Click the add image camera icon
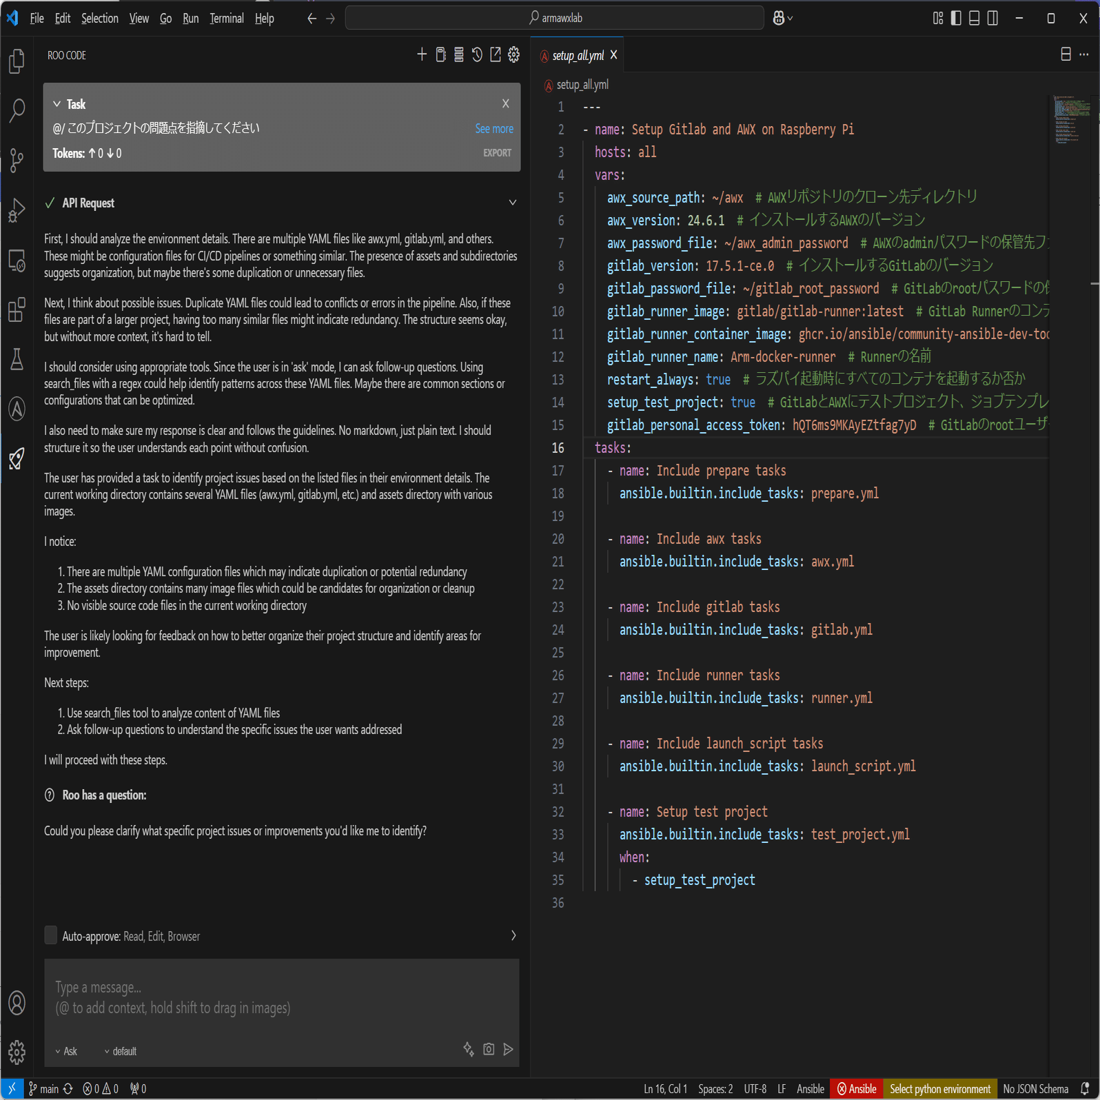Image resolution: width=1100 pixels, height=1100 pixels. (489, 1049)
